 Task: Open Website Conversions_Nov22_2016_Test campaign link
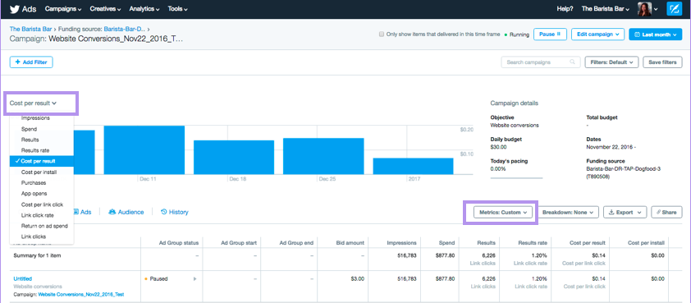(x=81, y=294)
